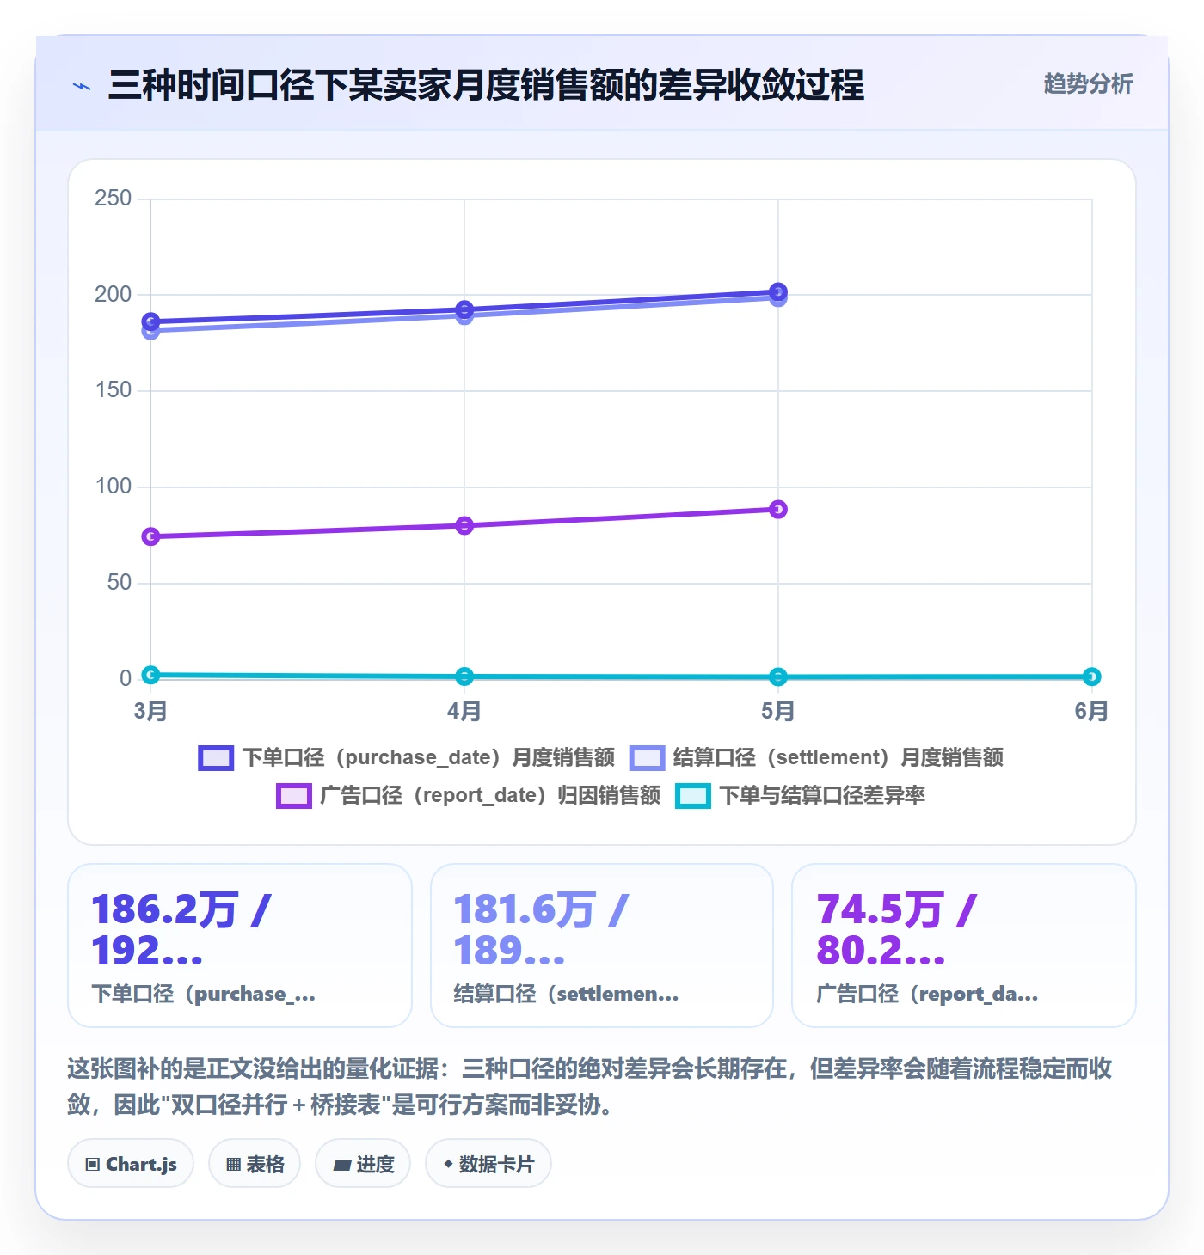The image size is (1204, 1255).
Task: Toggle 结算口径 (settlement) 月度销售额 legend swatch
Action: (x=647, y=757)
